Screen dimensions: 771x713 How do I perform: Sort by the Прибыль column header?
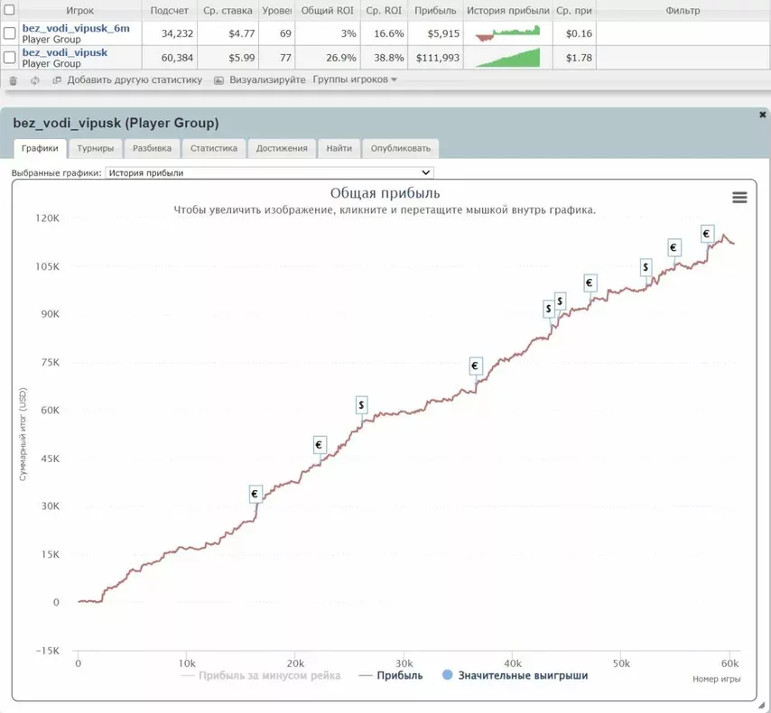coord(435,10)
